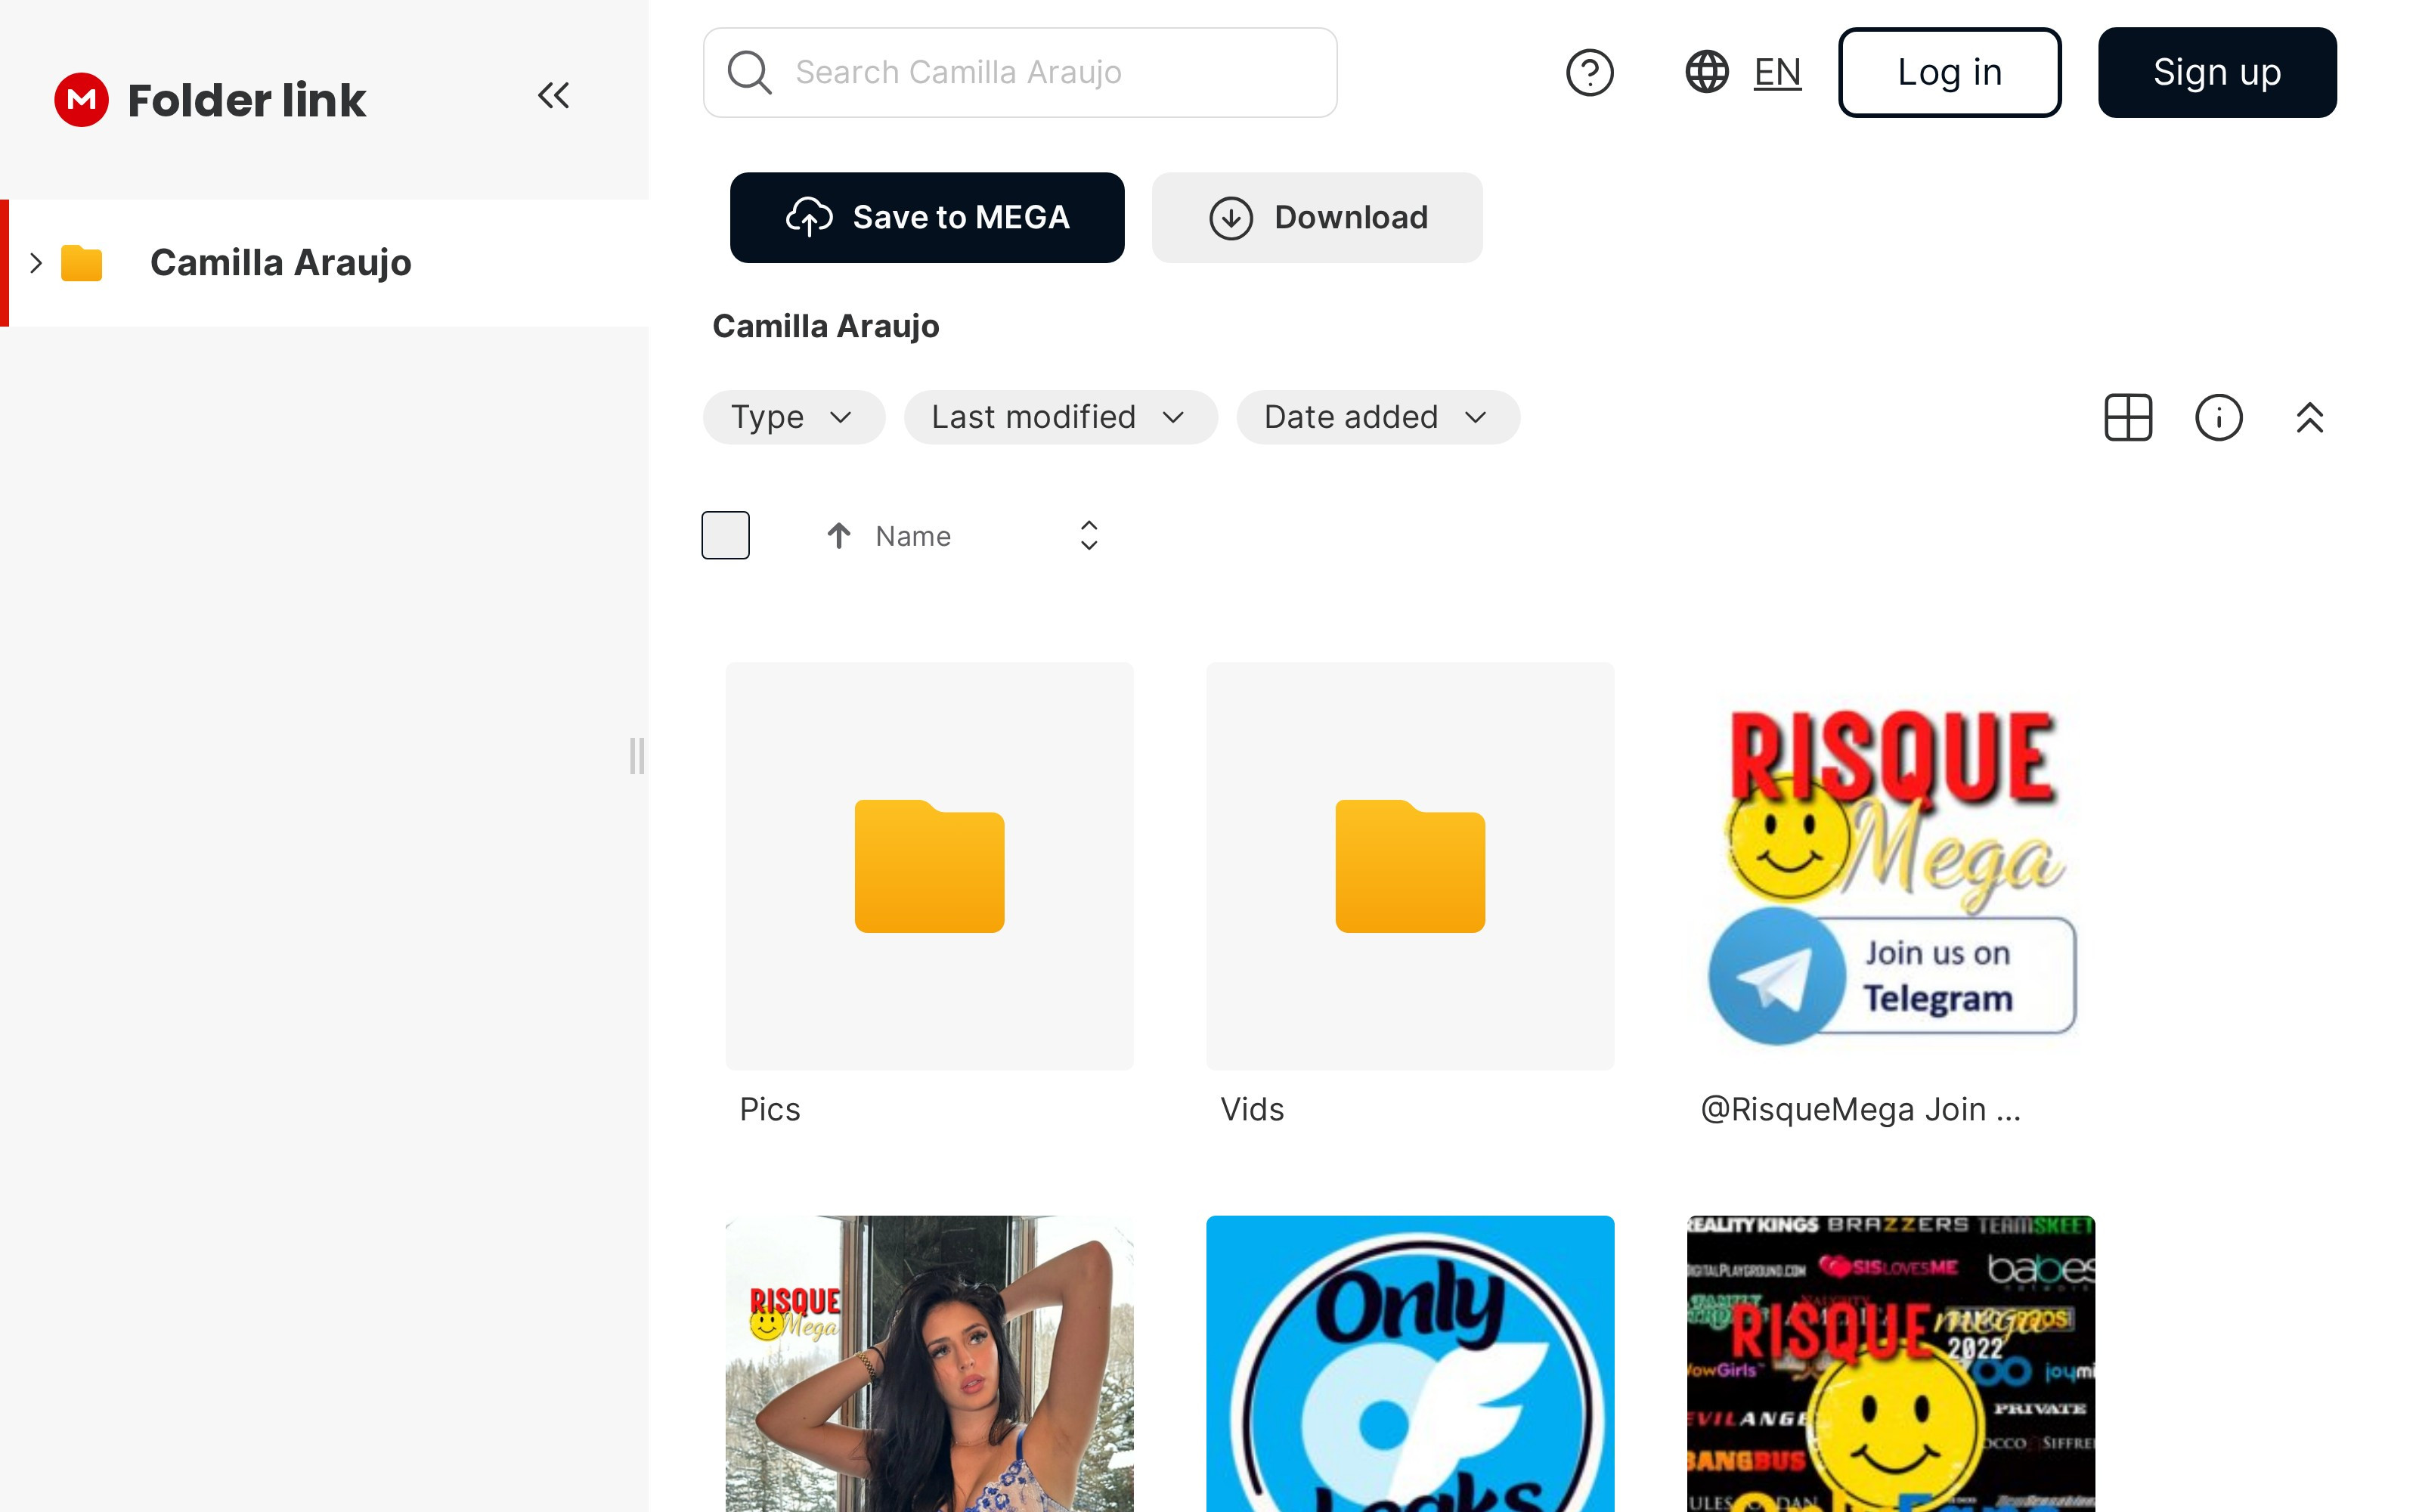Click the search magnifier icon
The width and height of the screenshot is (2419, 1512).
pos(748,72)
